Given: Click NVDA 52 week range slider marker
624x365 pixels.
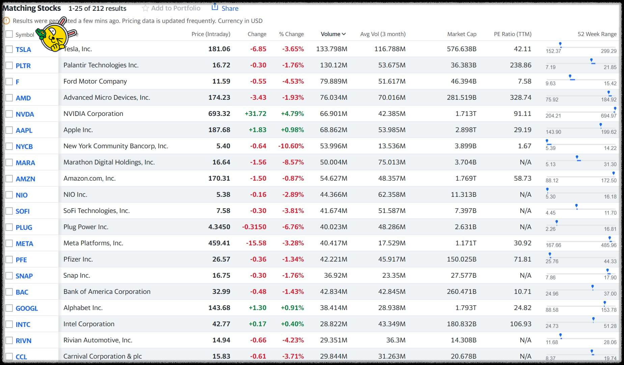Looking at the screenshot, I should (x=615, y=109).
